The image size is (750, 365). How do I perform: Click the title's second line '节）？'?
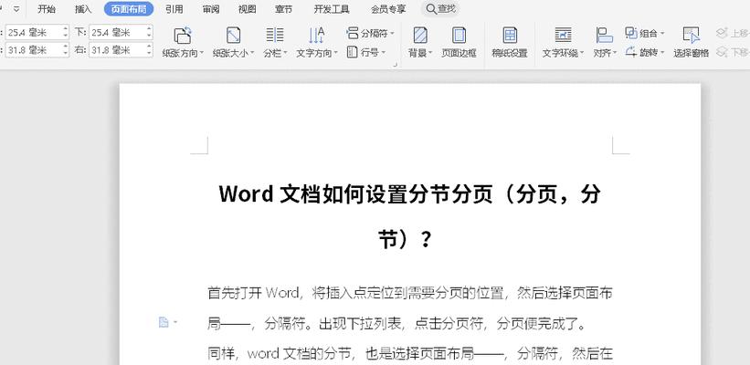pos(406,239)
